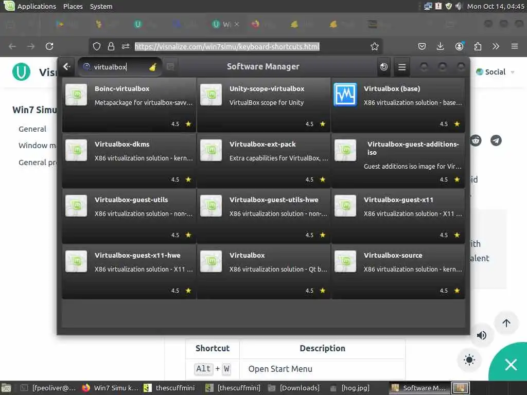Open the Applications menu

coord(37,6)
